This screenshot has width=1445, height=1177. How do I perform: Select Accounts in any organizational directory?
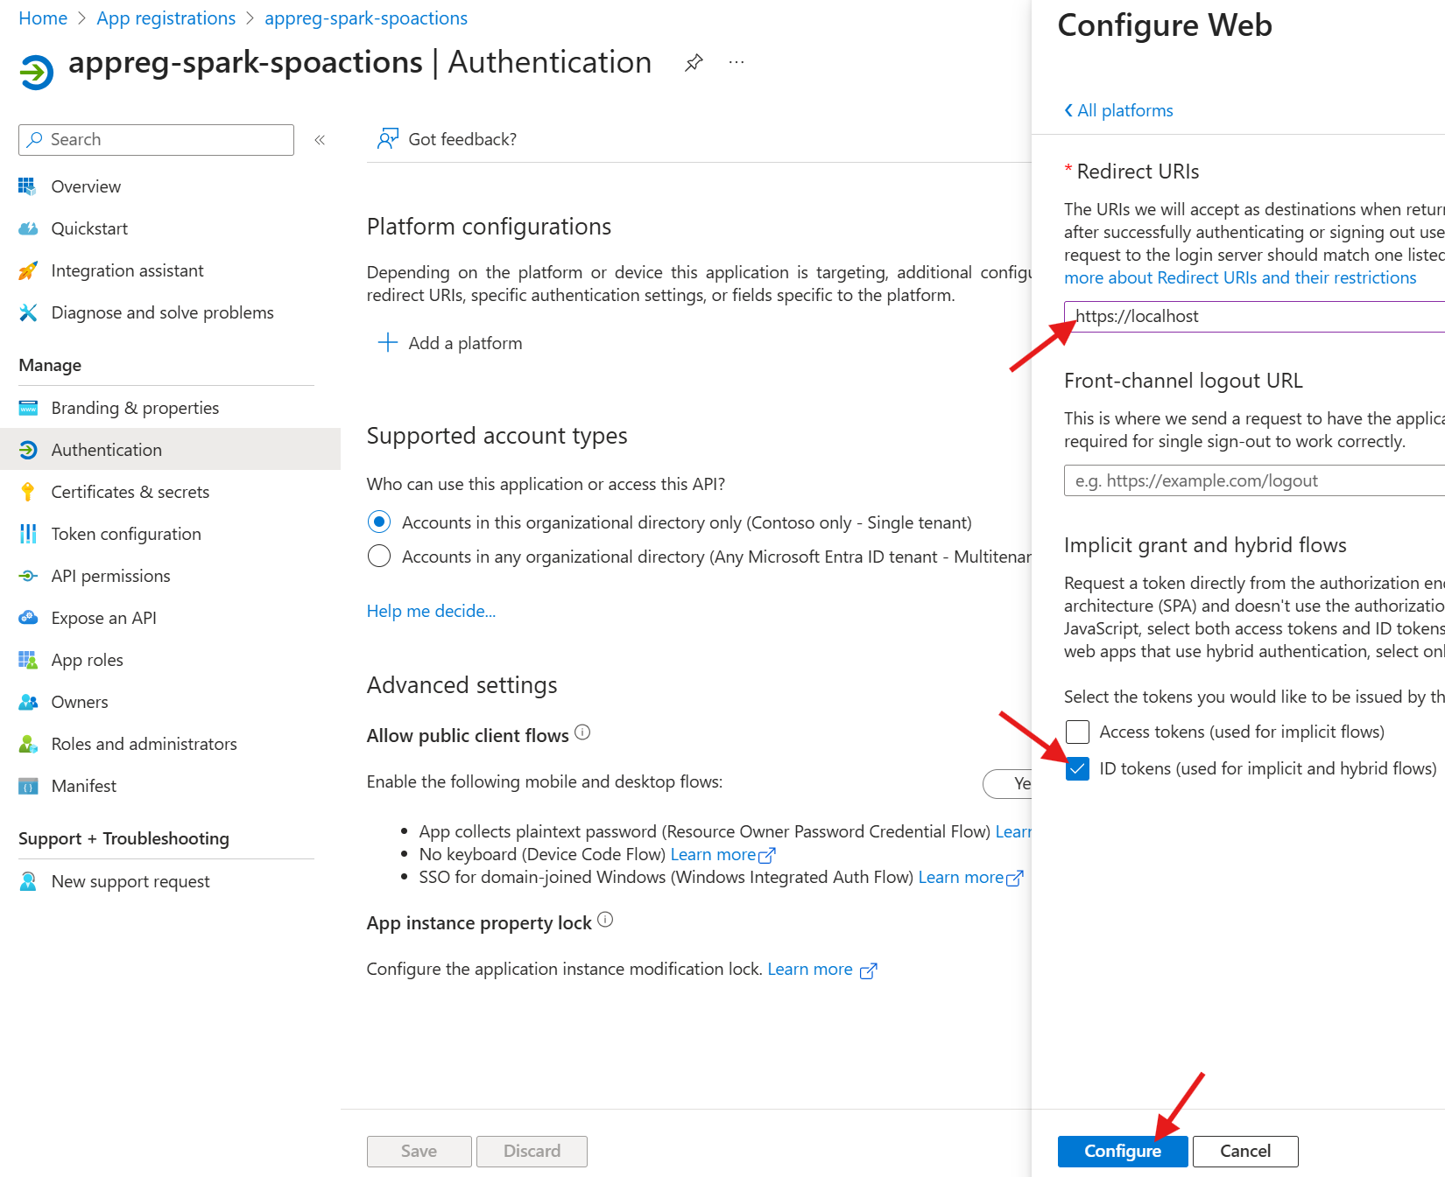379,557
